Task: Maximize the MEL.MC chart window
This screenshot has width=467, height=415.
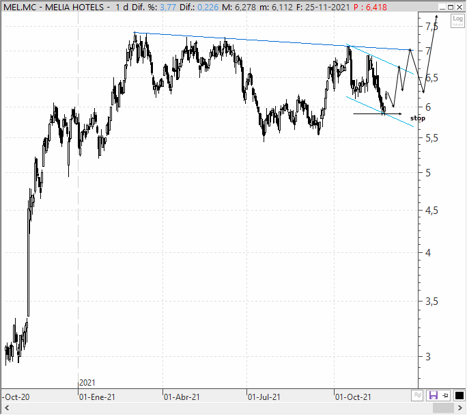Action: click(x=451, y=7)
